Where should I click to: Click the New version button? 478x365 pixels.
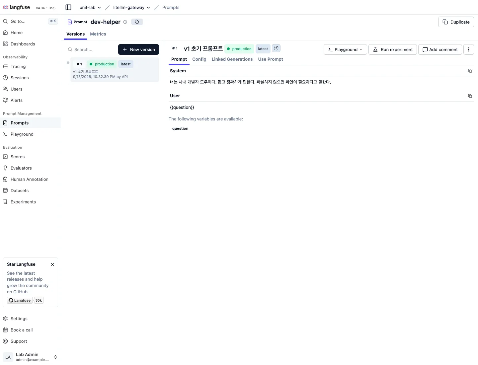click(138, 49)
